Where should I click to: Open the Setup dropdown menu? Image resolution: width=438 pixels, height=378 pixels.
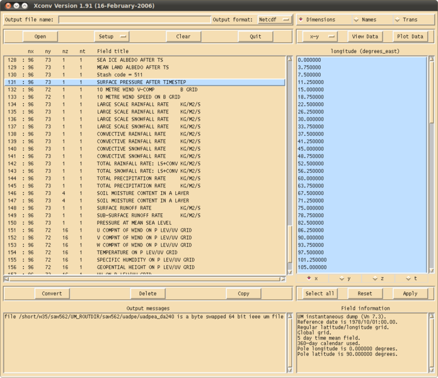[x=112, y=37]
